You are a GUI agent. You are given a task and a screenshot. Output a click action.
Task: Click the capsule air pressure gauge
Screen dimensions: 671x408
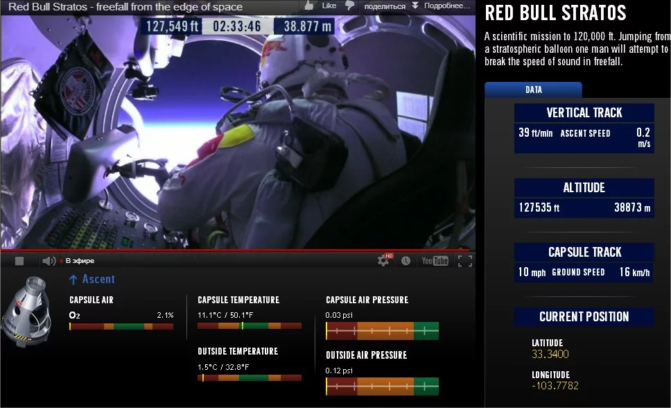click(x=382, y=331)
